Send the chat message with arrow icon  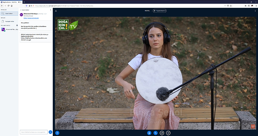(50, 132)
